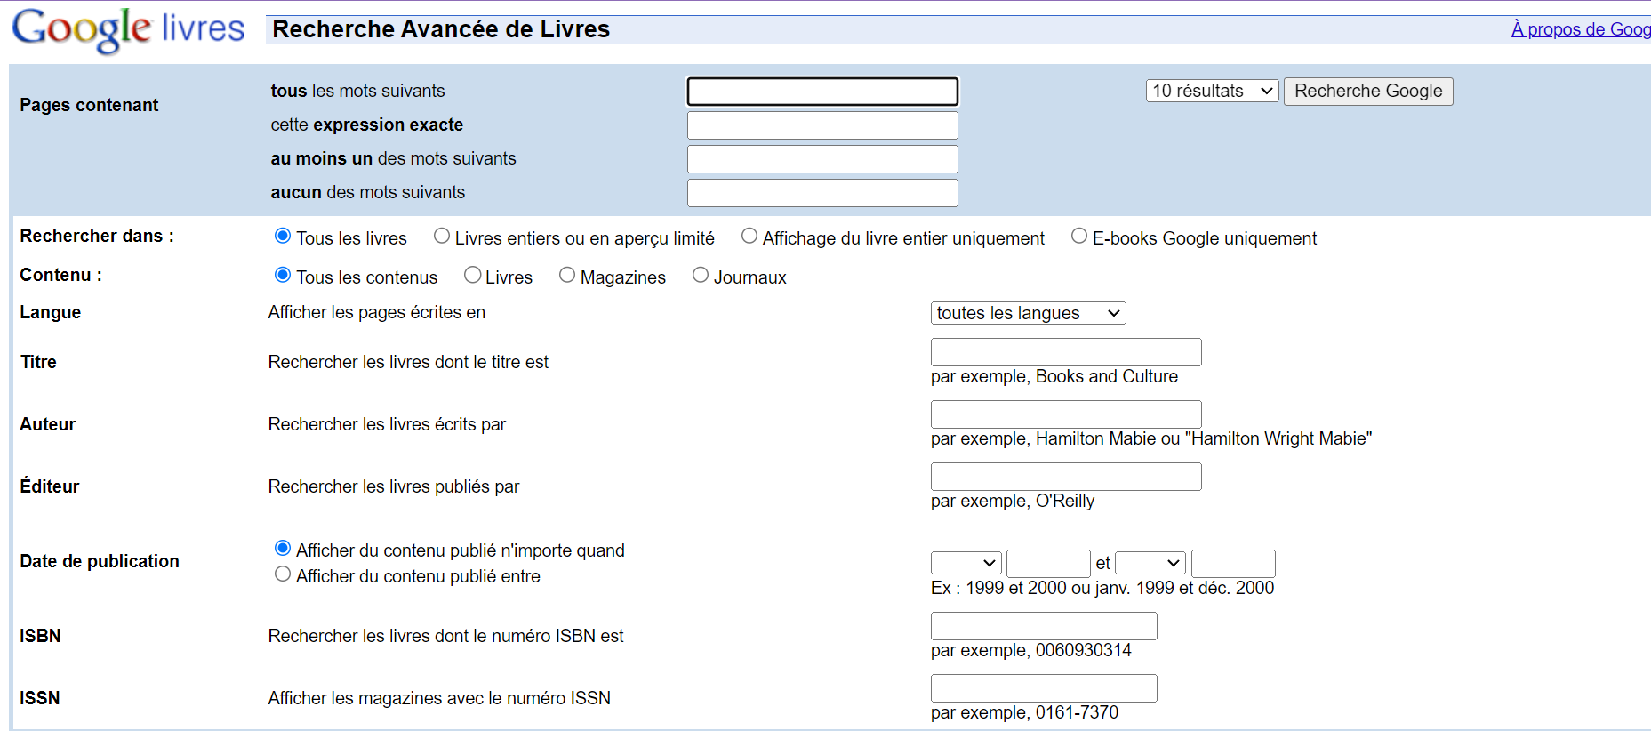This screenshot has height=731, width=1651.
Task: Open the toutes les langues dropdown
Action: (x=1029, y=313)
